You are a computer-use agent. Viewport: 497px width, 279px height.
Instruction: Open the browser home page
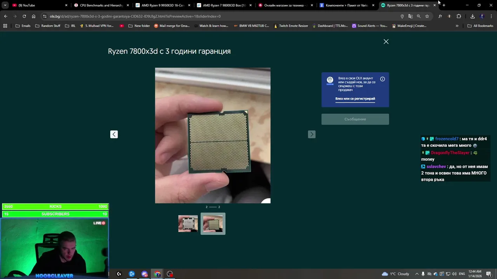(x=34, y=16)
